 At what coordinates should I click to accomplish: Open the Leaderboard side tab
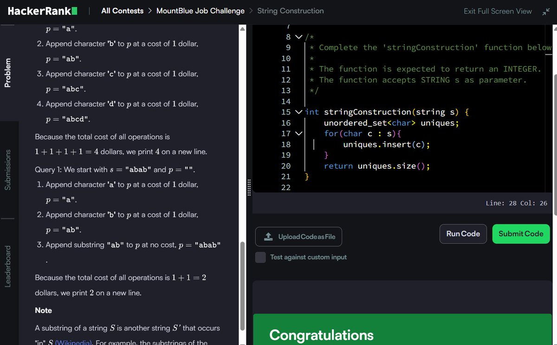[x=8, y=266]
